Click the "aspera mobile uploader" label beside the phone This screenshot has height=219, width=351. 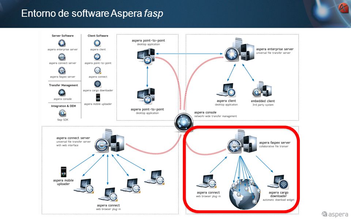click(x=63, y=182)
